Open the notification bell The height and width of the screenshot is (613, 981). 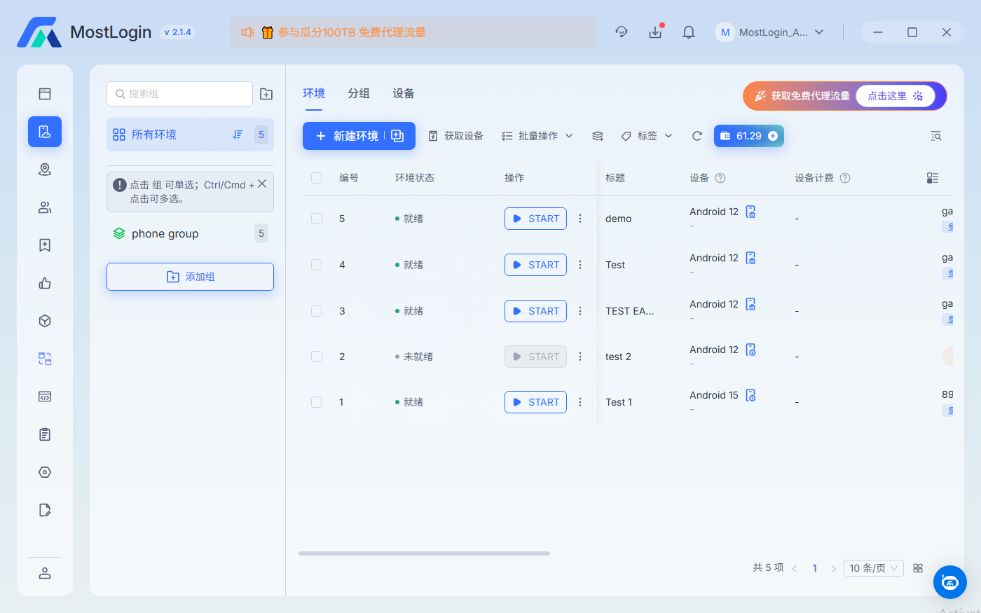(x=689, y=32)
